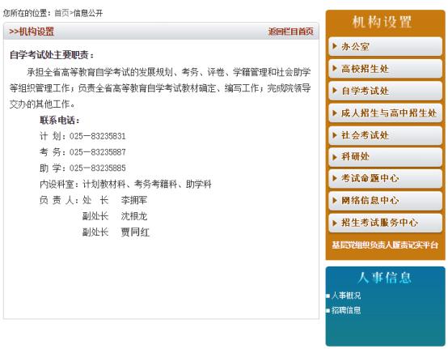This screenshot has height=349, width=448.
Task: Click the 机构设置 sidebar header
Action: point(382,23)
